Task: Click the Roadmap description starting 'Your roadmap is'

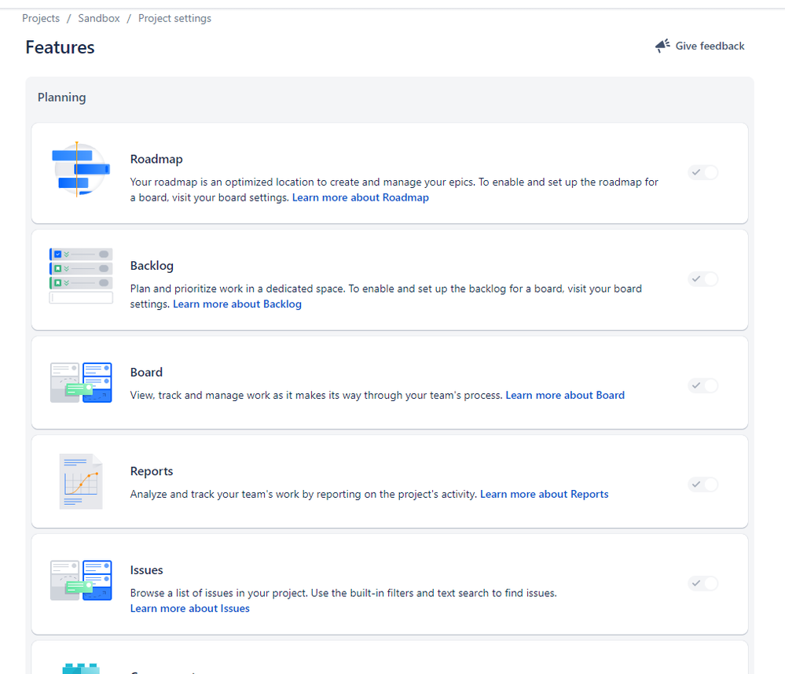Action: (394, 190)
